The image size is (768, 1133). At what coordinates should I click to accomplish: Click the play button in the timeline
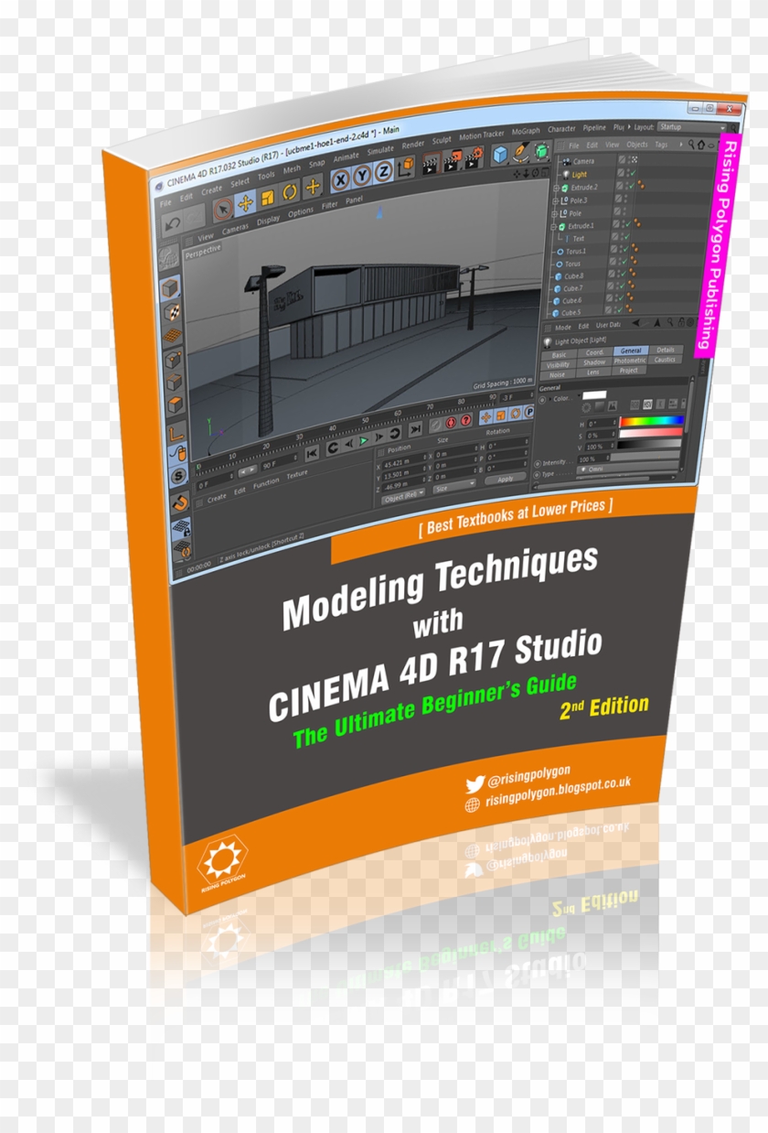(x=363, y=439)
